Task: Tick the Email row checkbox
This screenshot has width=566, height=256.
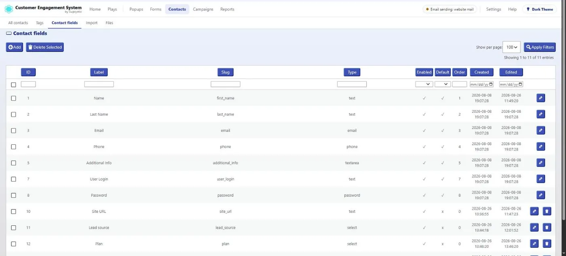Action: point(13,130)
